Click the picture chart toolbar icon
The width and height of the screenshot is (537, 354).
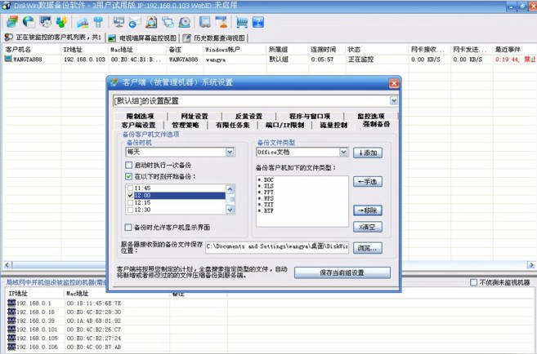83,22
